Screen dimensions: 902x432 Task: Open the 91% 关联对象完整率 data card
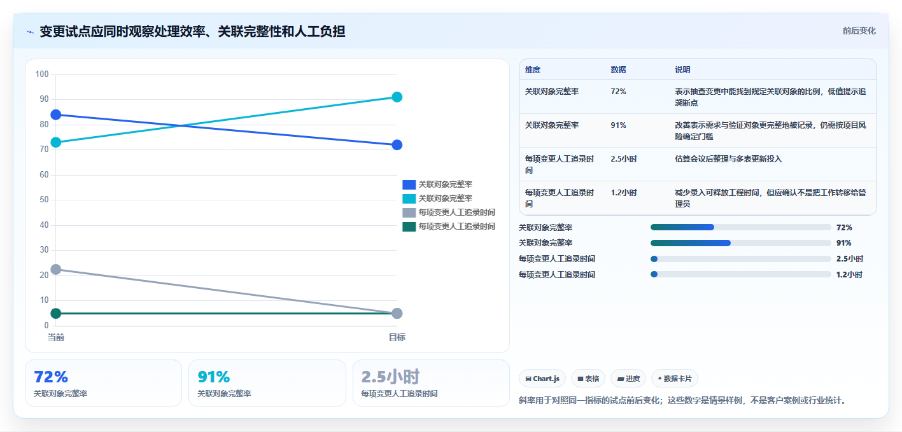tap(267, 383)
